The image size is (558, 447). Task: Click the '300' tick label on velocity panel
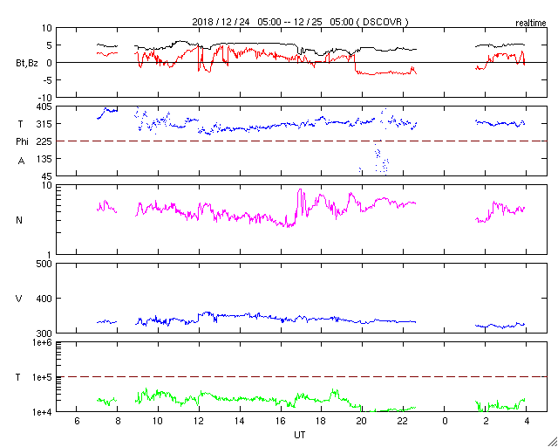point(44,334)
